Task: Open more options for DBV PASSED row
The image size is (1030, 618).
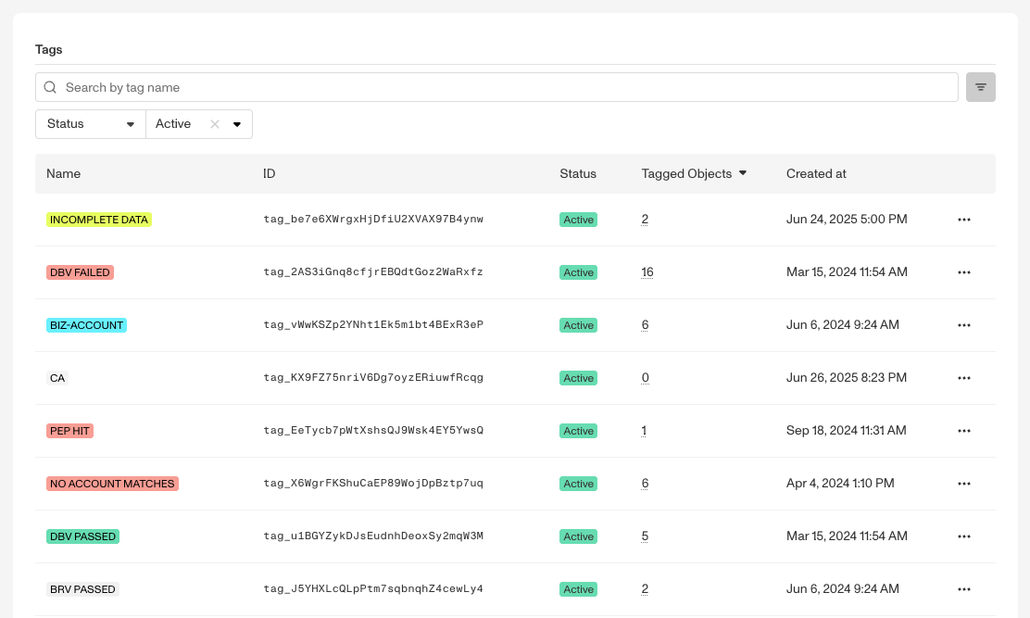Action: pyautogui.click(x=963, y=536)
